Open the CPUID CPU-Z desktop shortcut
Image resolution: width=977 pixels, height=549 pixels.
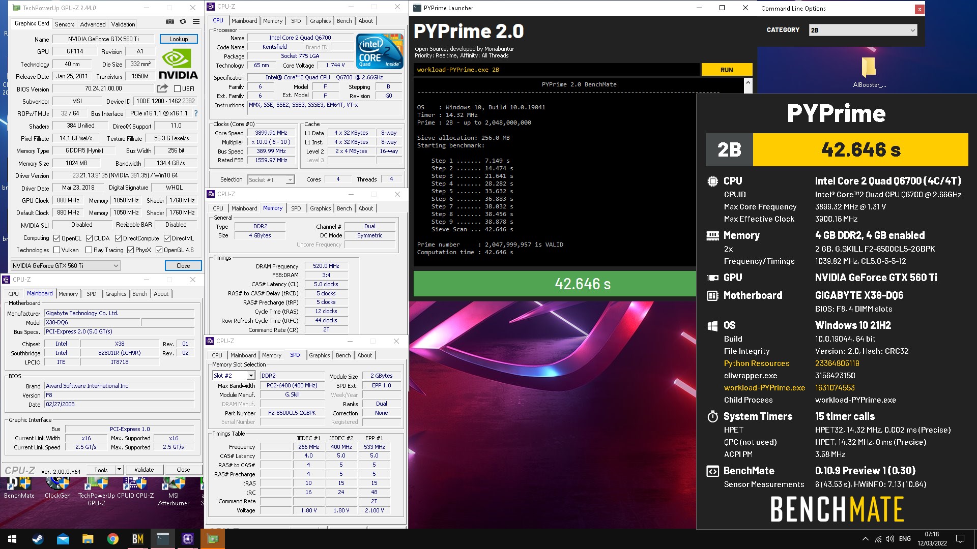coord(135,489)
